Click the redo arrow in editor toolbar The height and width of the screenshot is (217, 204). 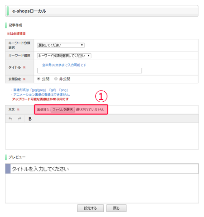19,118
